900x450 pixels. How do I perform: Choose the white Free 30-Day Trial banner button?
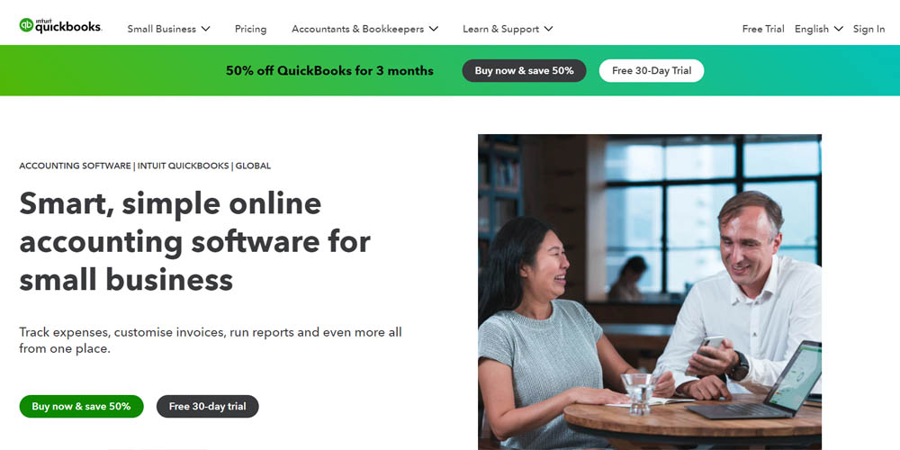[652, 70]
